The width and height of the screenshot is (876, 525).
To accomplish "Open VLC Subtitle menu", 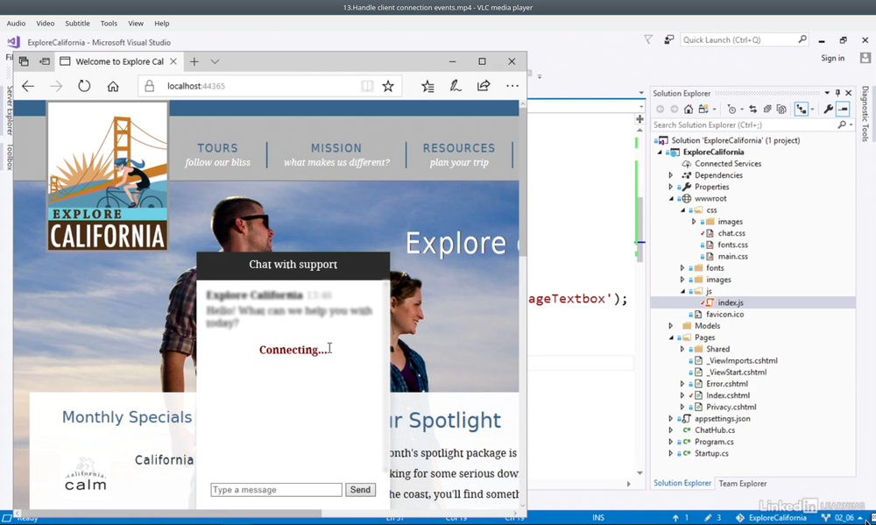I will 77,24.
